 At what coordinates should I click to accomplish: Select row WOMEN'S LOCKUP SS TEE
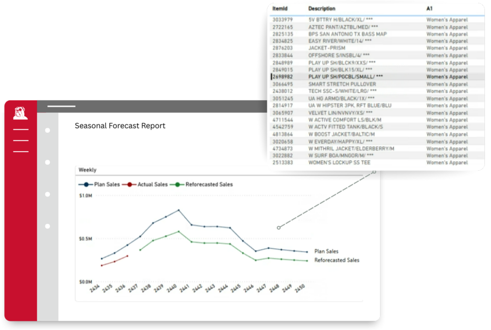pos(377,163)
